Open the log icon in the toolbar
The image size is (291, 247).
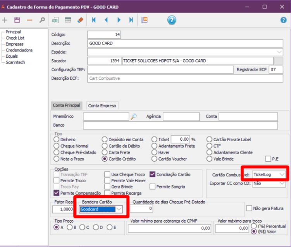coord(145,20)
